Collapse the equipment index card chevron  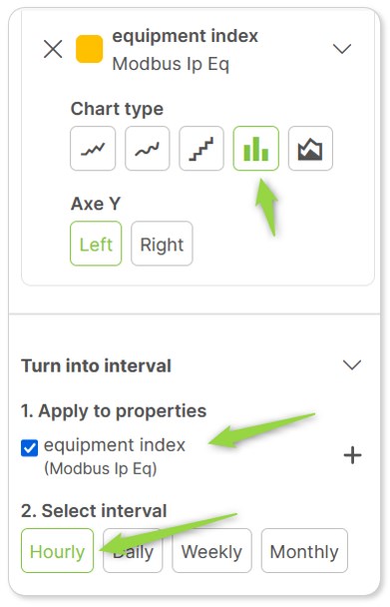pos(342,49)
